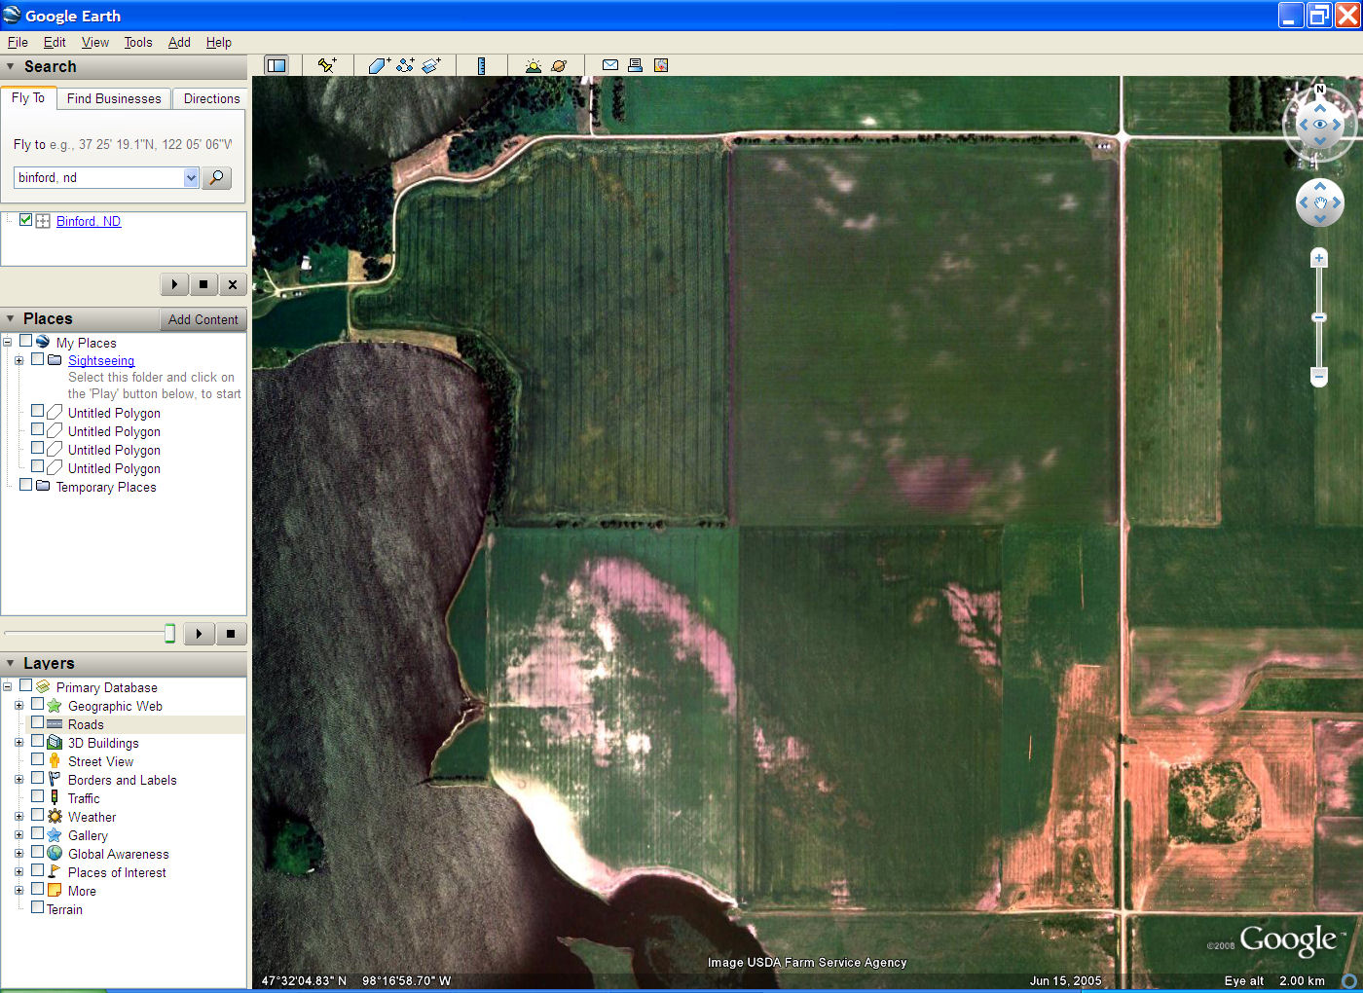The height and width of the screenshot is (993, 1363).
Task: Click the Add Content button
Action: [203, 319]
